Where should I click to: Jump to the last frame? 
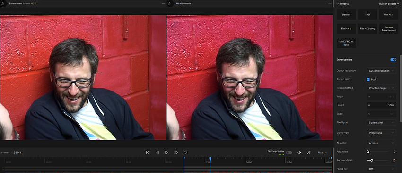pyautogui.click(x=185, y=153)
